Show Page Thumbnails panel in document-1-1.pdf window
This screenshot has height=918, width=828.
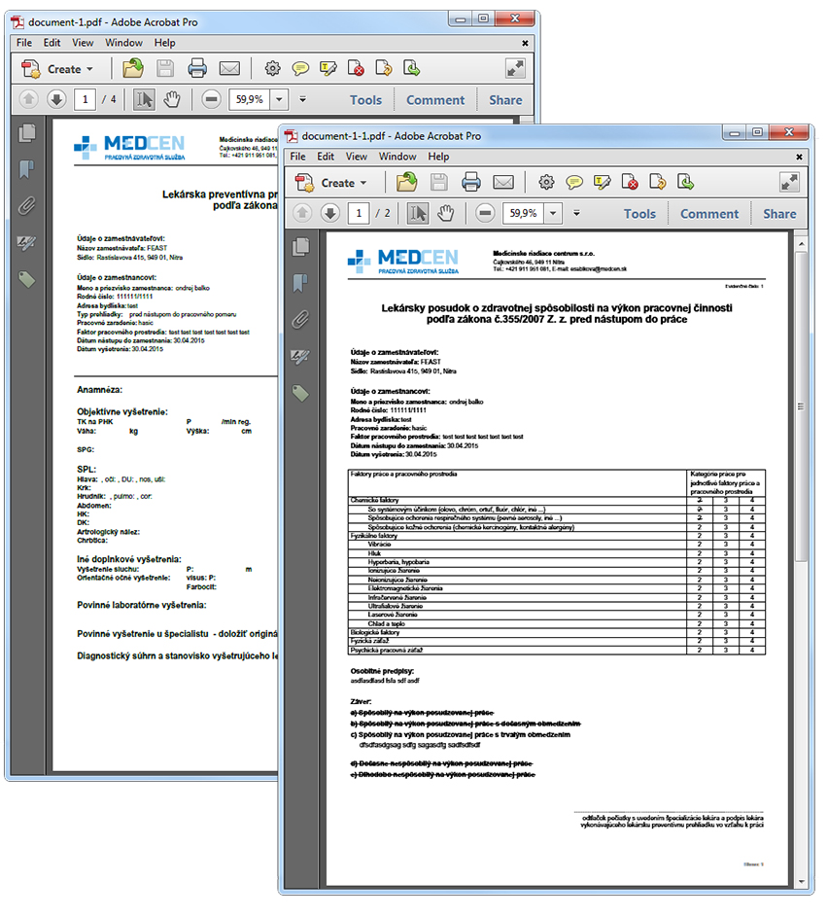click(x=300, y=246)
